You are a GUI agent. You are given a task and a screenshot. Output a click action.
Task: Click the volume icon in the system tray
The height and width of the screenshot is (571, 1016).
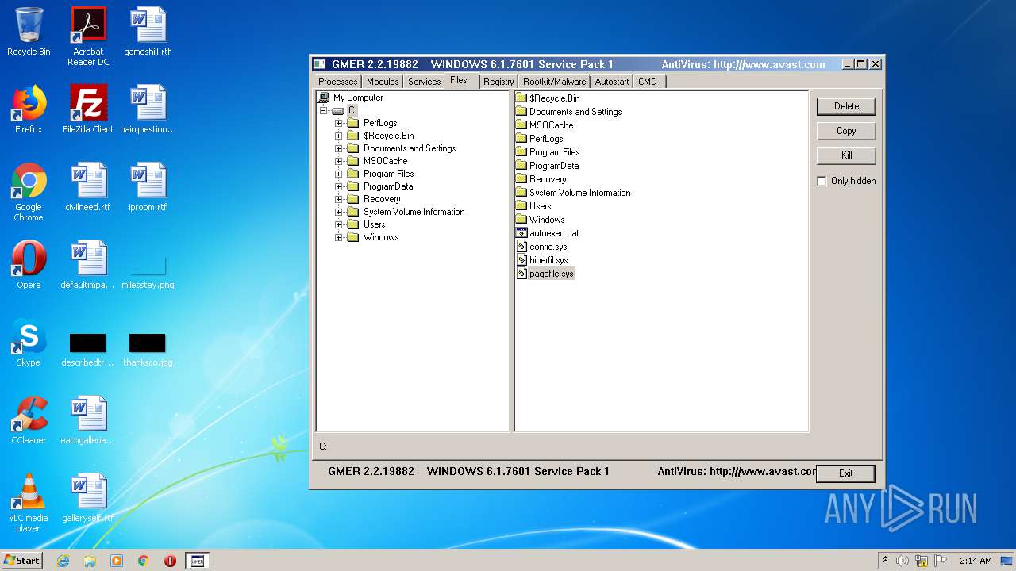click(x=902, y=561)
